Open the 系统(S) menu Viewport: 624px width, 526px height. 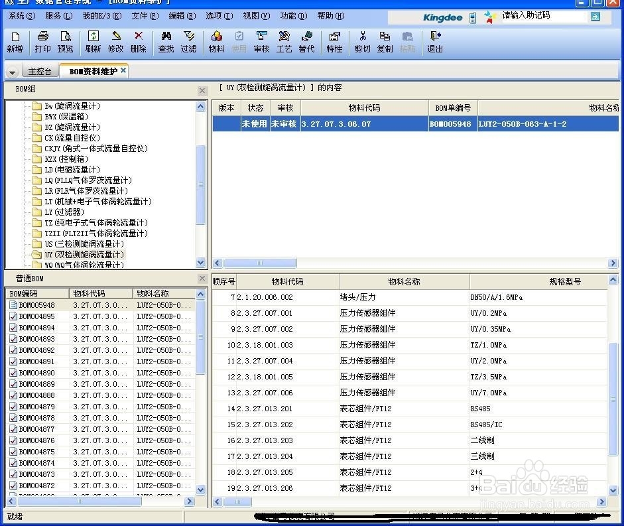point(21,16)
